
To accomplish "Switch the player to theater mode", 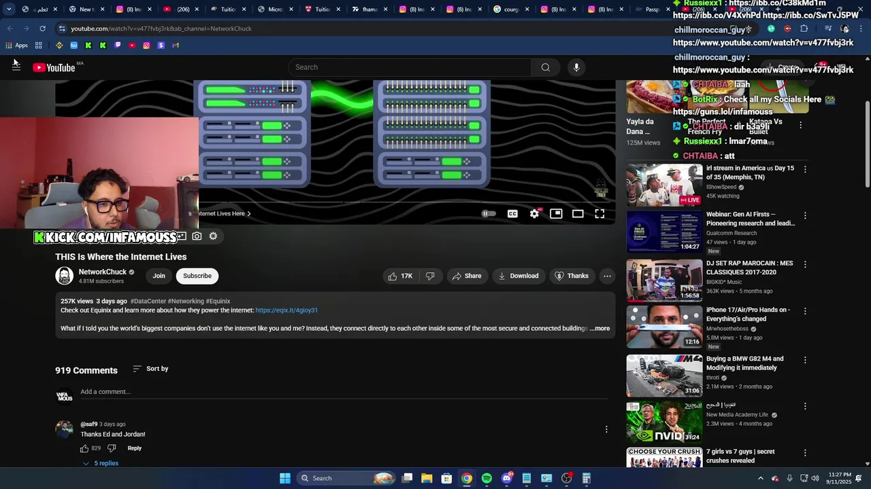I will pyautogui.click(x=578, y=213).
